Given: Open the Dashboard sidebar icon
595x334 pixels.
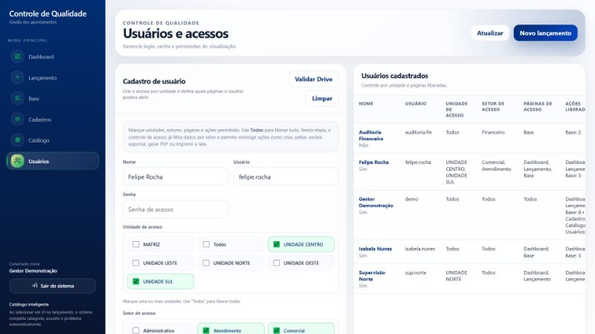Looking at the screenshot, I should (x=17, y=56).
